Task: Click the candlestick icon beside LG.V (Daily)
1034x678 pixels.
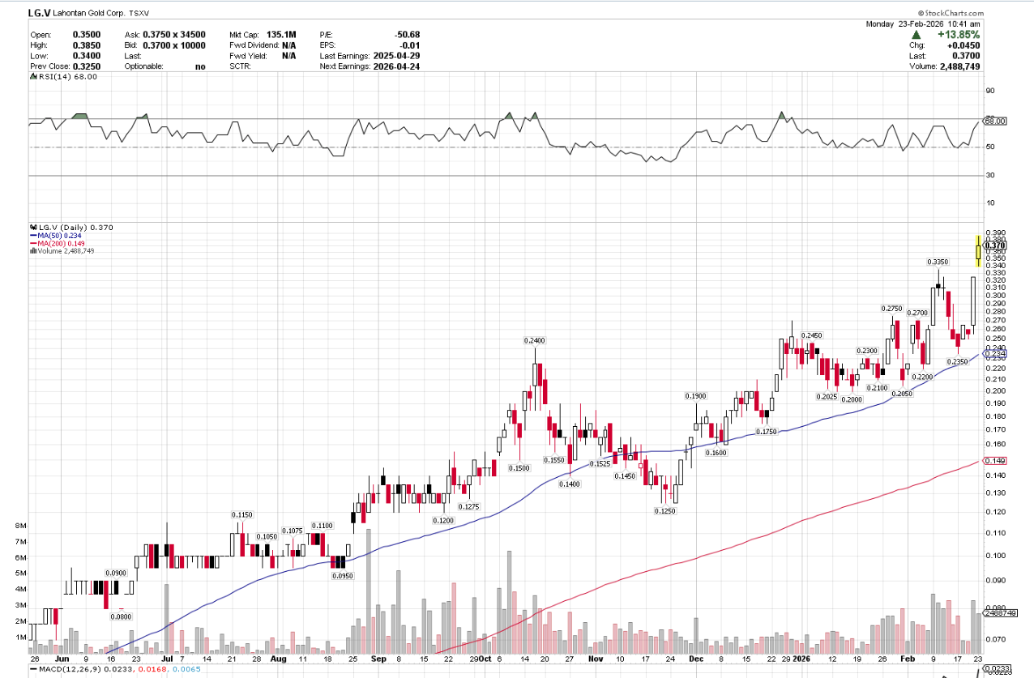Action: 32,228
